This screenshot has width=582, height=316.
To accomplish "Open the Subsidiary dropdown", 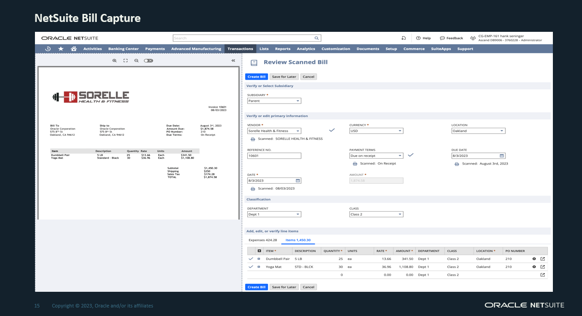I will [x=274, y=101].
